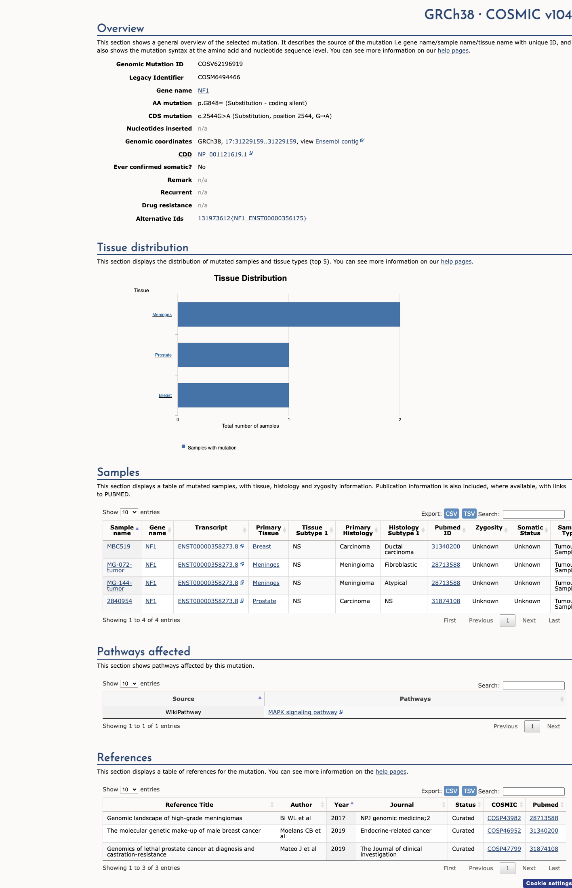Sort Samples table by Tissue Subtype 1
The height and width of the screenshot is (888, 572).
(x=312, y=530)
